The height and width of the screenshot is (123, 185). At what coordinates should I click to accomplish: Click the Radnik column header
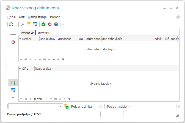pos(158,39)
